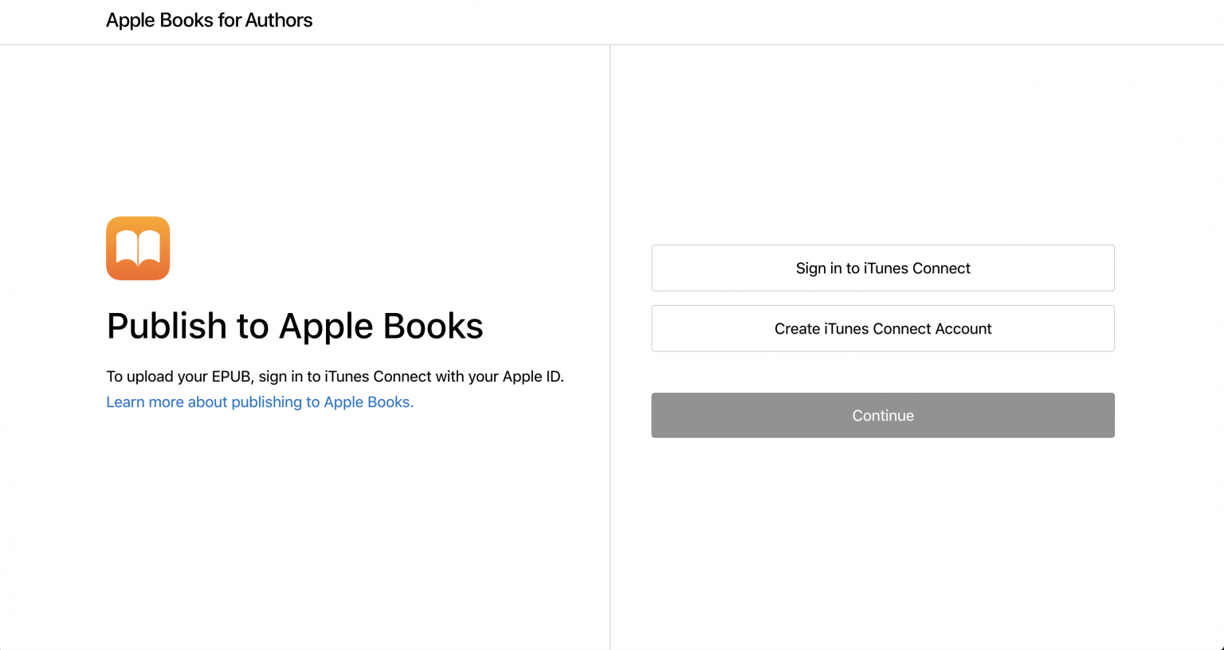Choose Create iTunes Connect Account
This screenshot has height=650, width=1224.
pyautogui.click(x=882, y=328)
